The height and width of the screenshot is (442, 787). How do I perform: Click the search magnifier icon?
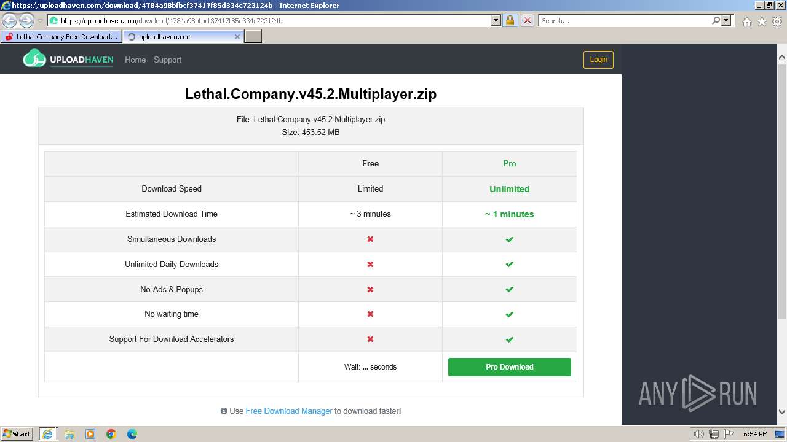pos(716,20)
